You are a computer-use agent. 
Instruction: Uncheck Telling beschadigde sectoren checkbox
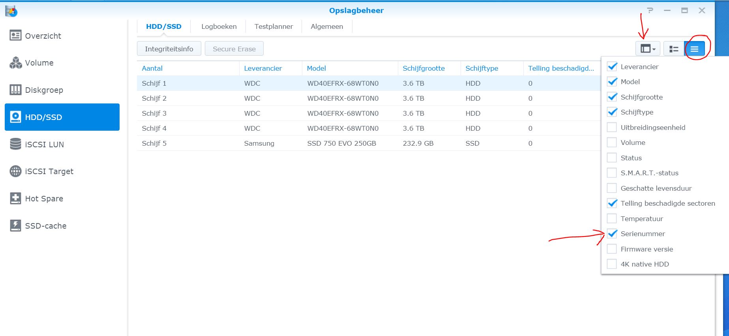[x=612, y=203]
